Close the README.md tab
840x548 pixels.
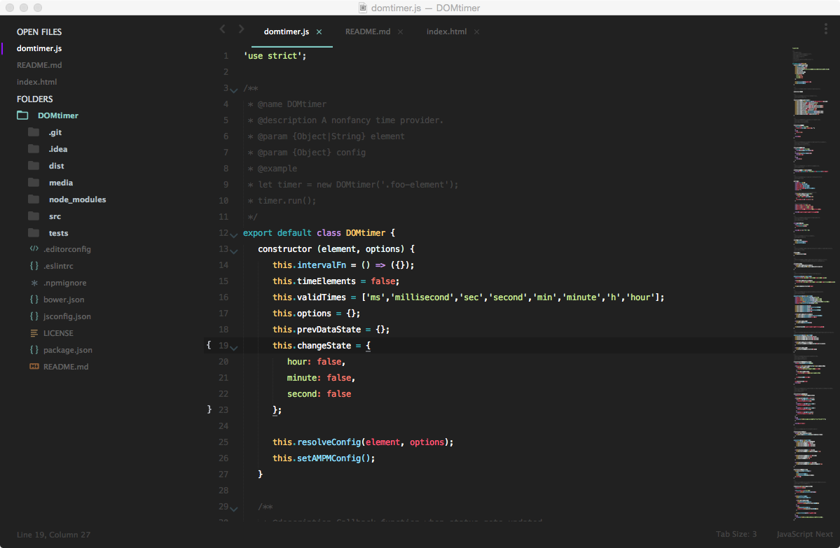point(400,31)
